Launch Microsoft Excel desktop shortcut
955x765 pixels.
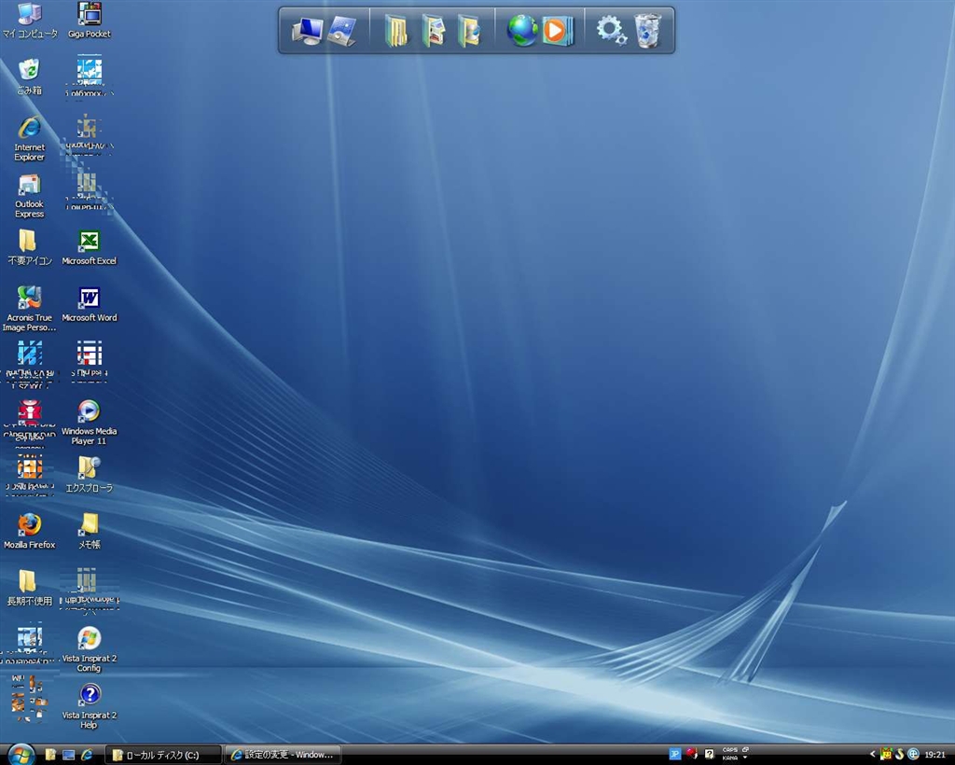tap(89, 247)
